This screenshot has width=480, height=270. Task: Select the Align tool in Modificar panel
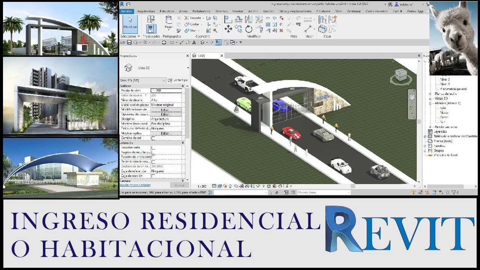228,19
